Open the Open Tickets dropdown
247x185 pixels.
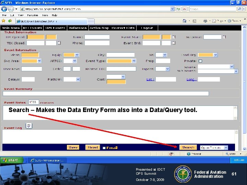click(226, 148)
